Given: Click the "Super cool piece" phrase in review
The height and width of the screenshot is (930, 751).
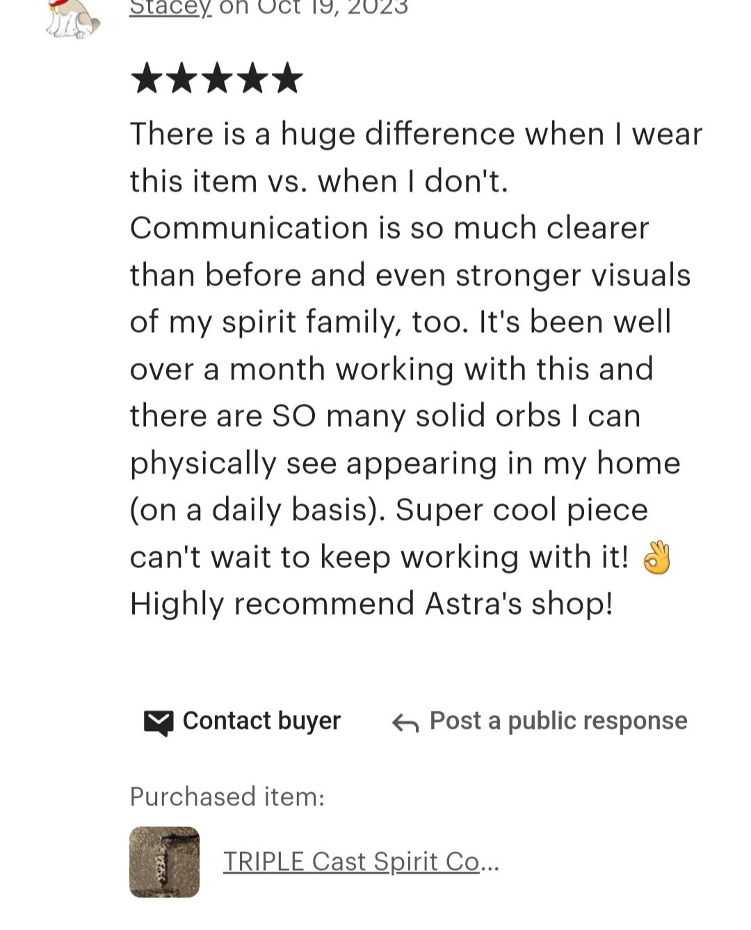Looking at the screenshot, I should pyautogui.click(x=522, y=510).
